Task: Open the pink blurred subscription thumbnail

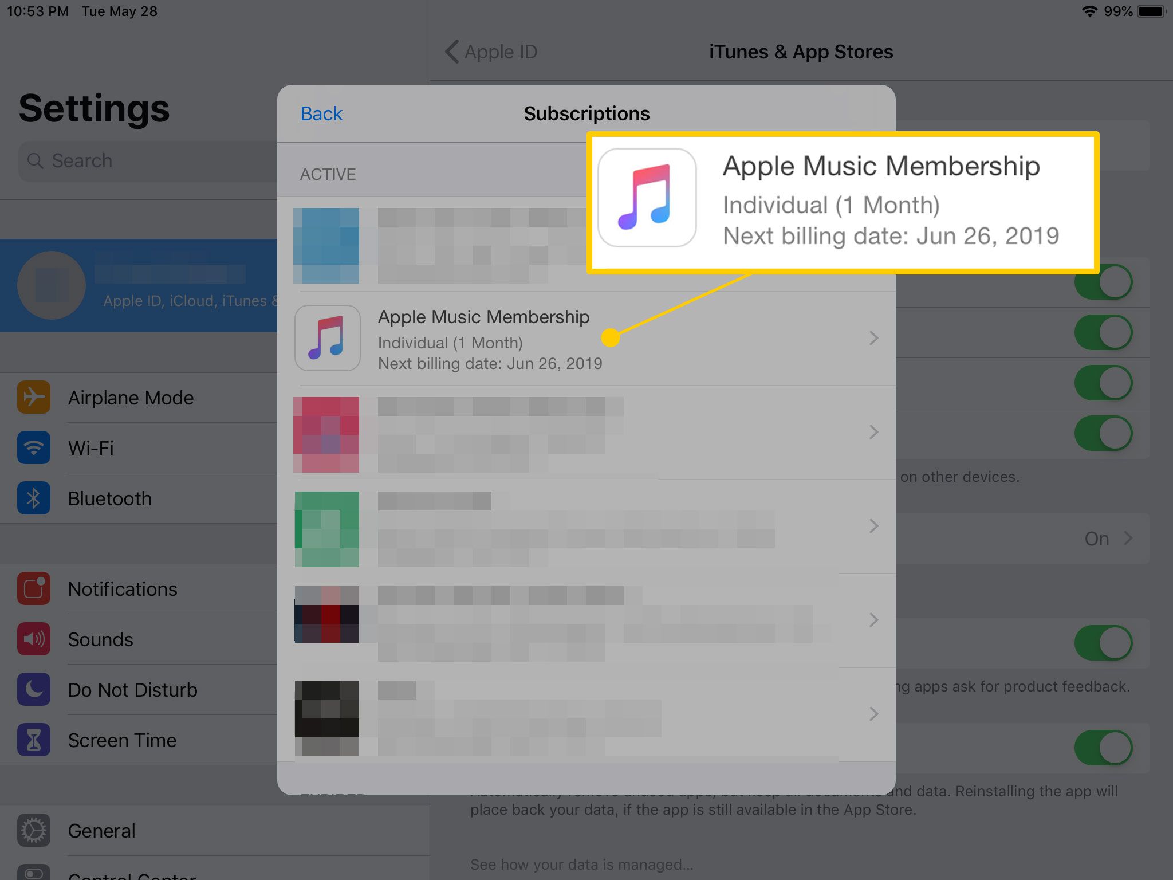Action: 326,434
